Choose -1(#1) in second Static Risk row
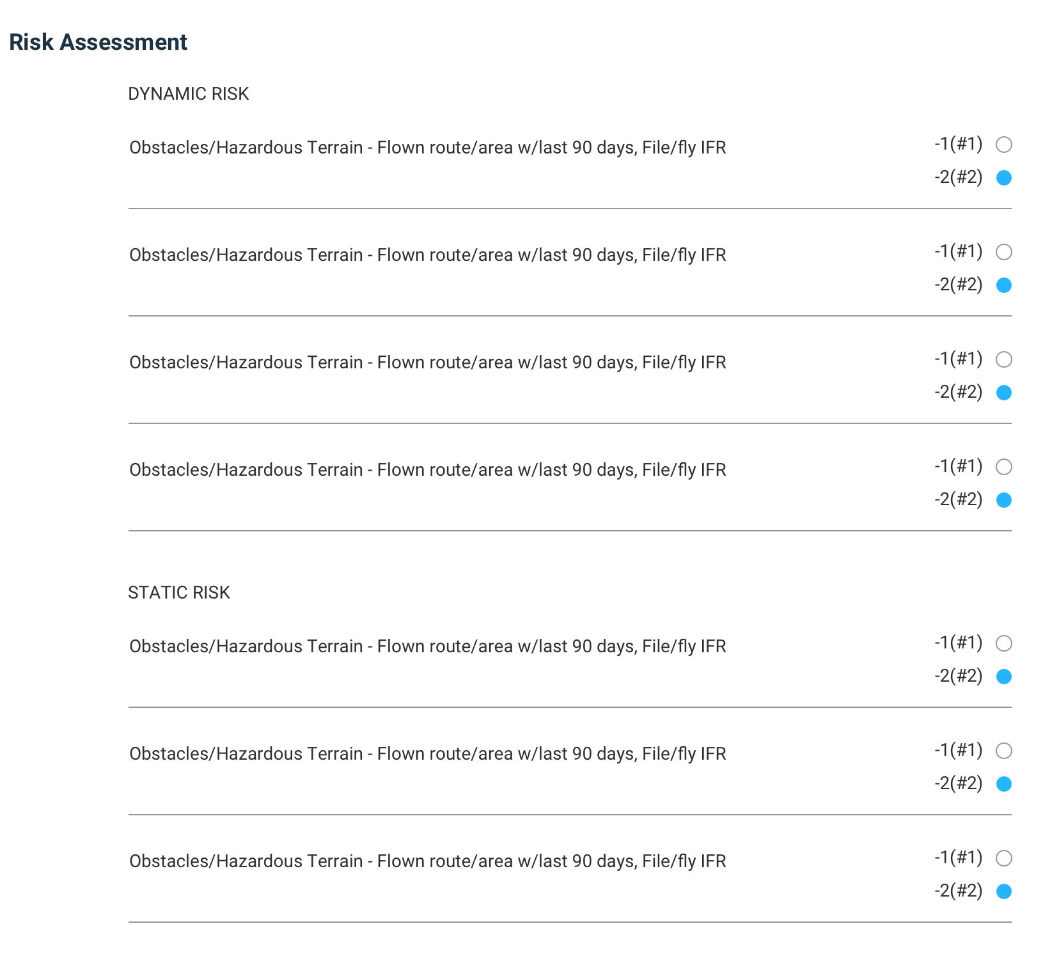Viewport: 1059px width, 972px height. coord(1004,751)
